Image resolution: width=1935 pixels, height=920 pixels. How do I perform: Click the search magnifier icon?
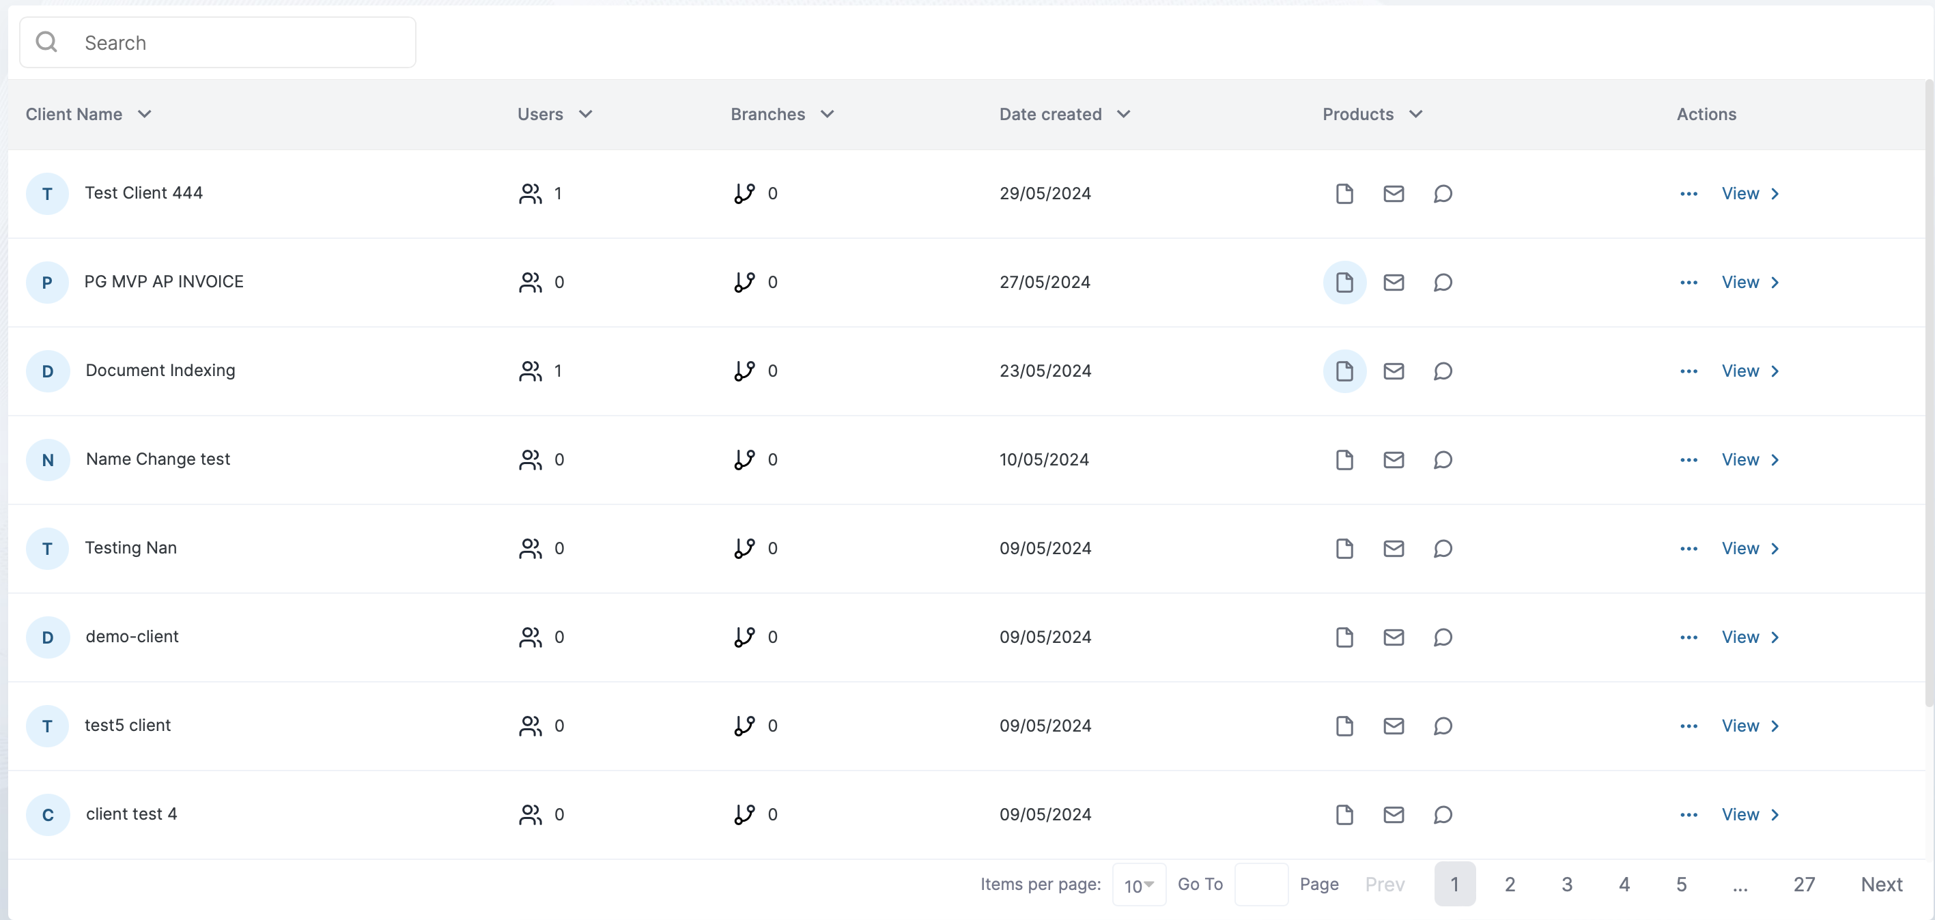click(46, 42)
